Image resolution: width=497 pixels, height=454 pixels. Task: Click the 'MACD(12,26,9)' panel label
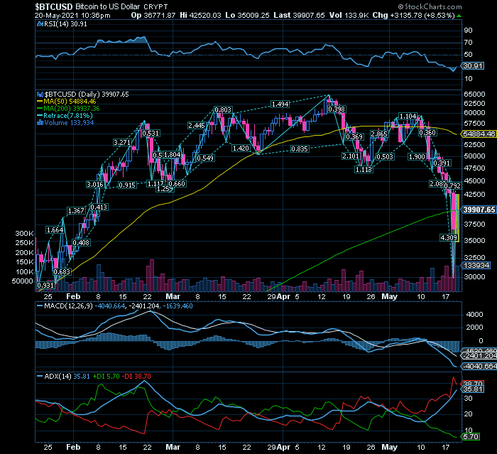pyautogui.click(x=70, y=306)
